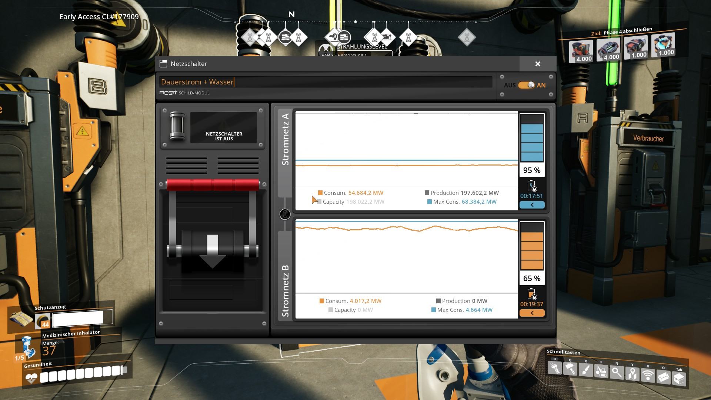Click the third goal item icon showing 1.000
Viewport: 711px width, 400px height.
pyautogui.click(x=635, y=48)
